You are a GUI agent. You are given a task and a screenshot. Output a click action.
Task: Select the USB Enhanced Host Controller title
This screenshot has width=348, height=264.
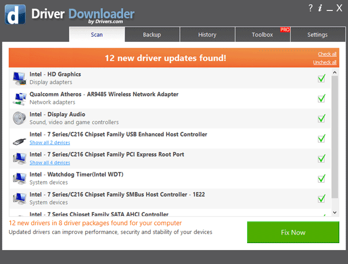point(118,135)
